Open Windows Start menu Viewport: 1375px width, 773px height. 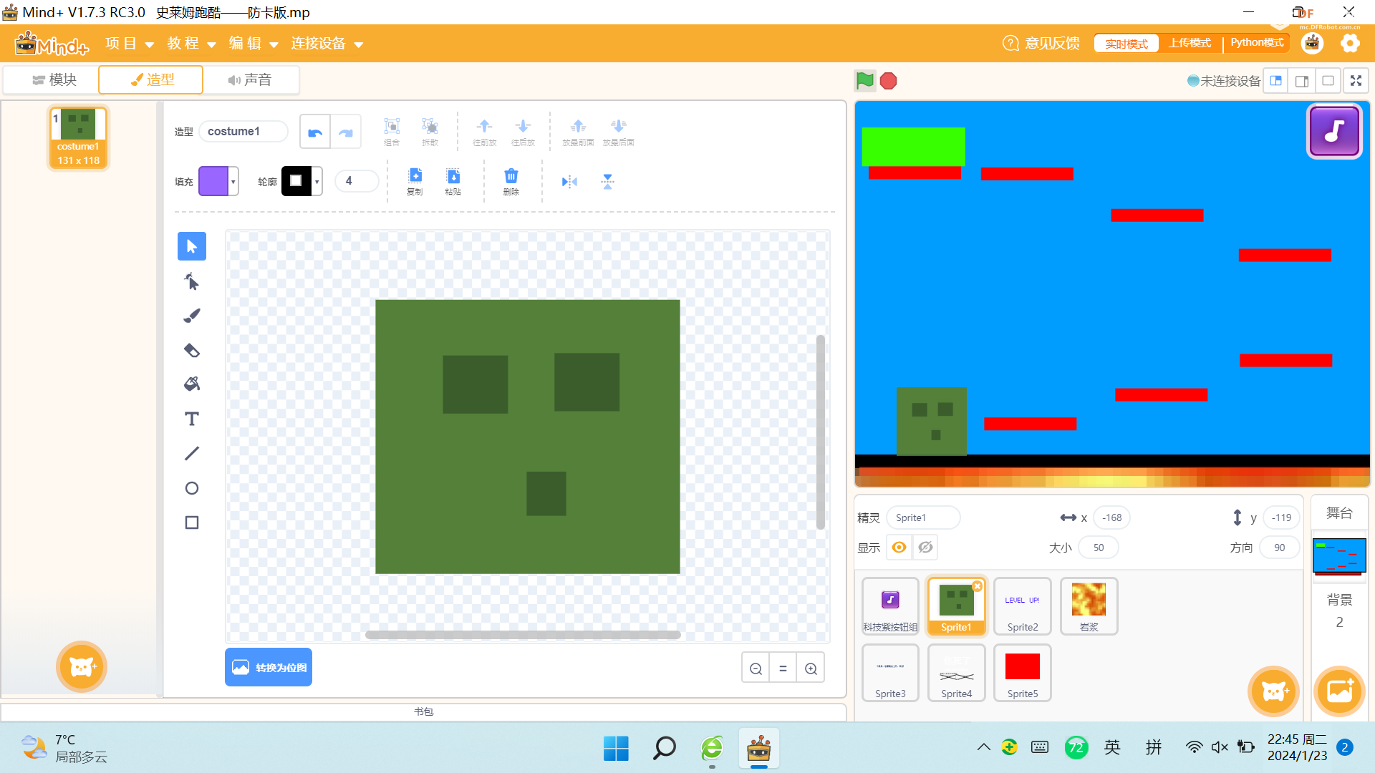point(616,749)
